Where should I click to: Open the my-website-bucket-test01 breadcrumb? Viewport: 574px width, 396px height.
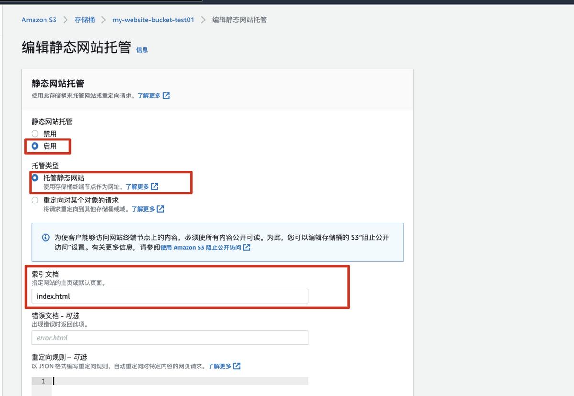pos(153,20)
